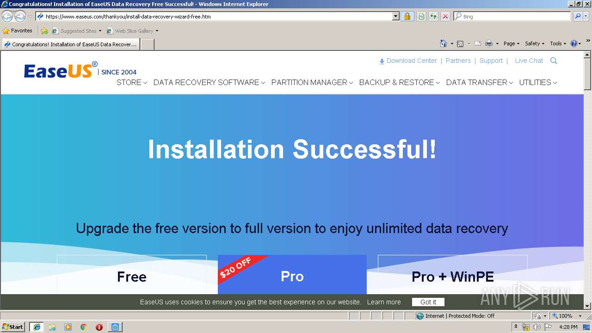Click the security lock icon in address bar
Screen dimensions: 592x333
[407, 16]
